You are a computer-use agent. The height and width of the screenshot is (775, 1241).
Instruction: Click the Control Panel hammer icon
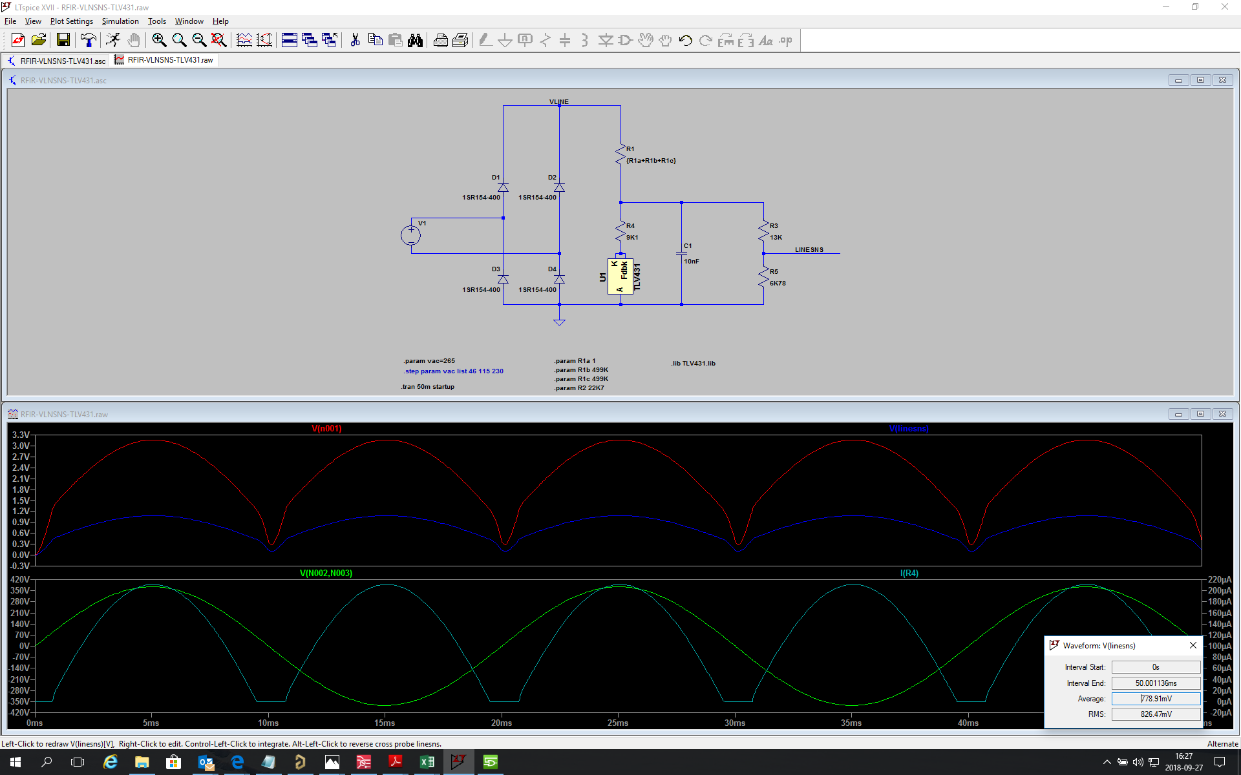pyautogui.click(x=88, y=40)
